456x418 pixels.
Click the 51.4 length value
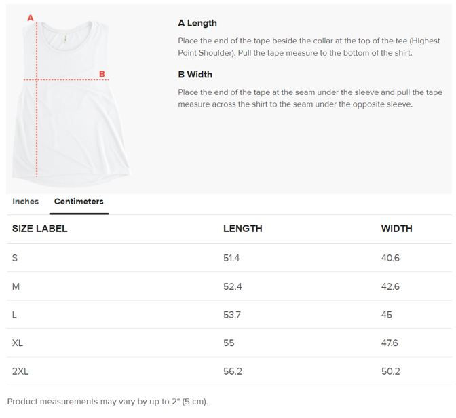tap(231, 258)
